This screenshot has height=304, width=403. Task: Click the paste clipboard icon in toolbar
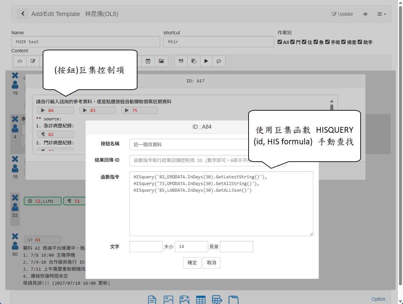(193, 61)
